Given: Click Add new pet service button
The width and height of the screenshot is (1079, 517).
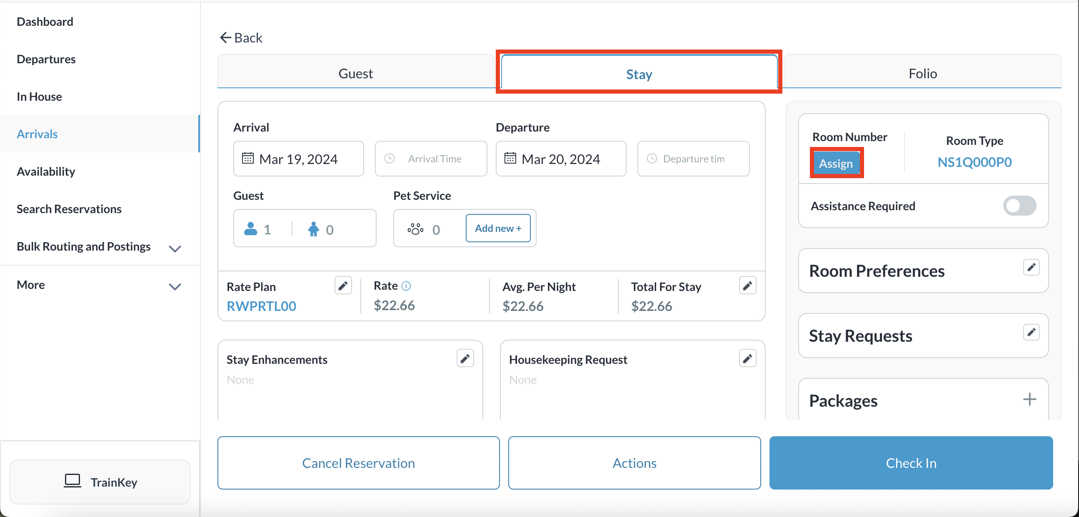Looking at the screenshot, I should pyautogui.click(x=497, y=229).
